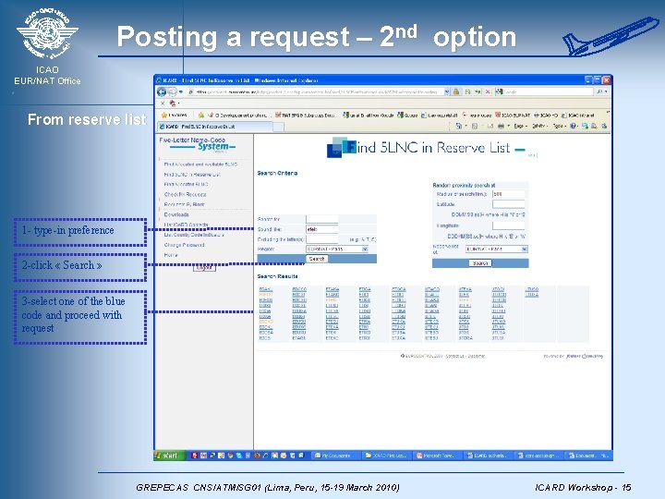Open Find 5LNC in Reserve List sidebar link
665x499 pixels.
[x=192, y=175]
